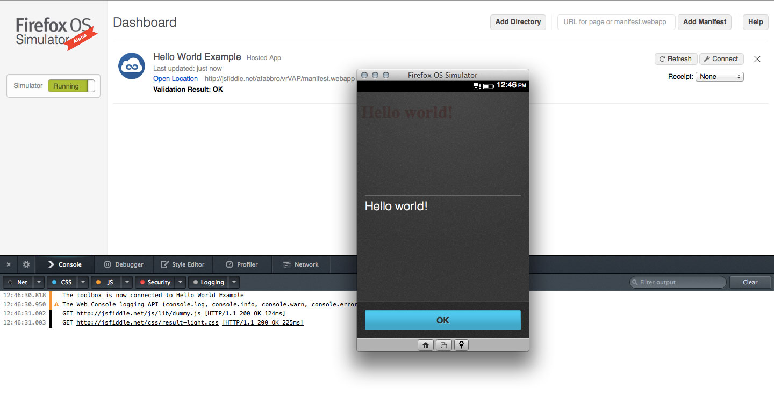This screenshot has height=405, width=774.
Task: Remove the Hello World Example app with X
Action: 757,59
